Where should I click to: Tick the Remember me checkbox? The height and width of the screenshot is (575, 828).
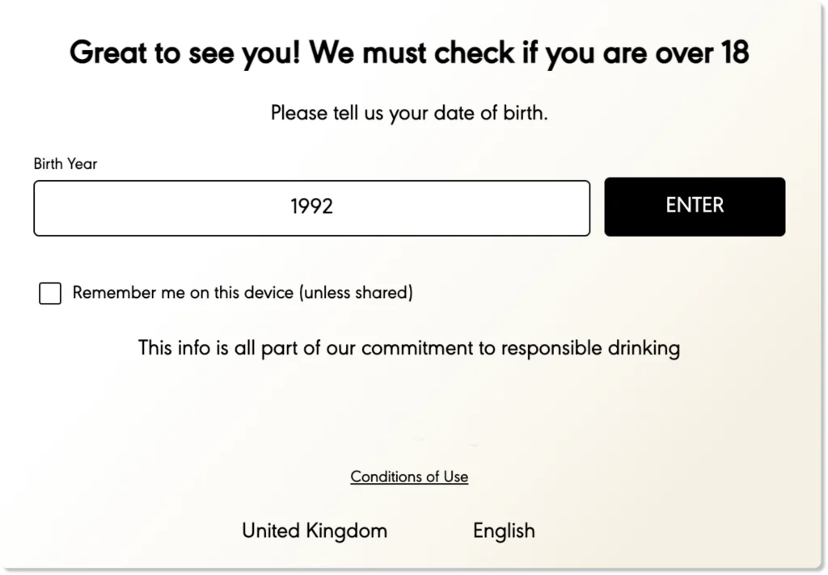[x=50, y=293]
